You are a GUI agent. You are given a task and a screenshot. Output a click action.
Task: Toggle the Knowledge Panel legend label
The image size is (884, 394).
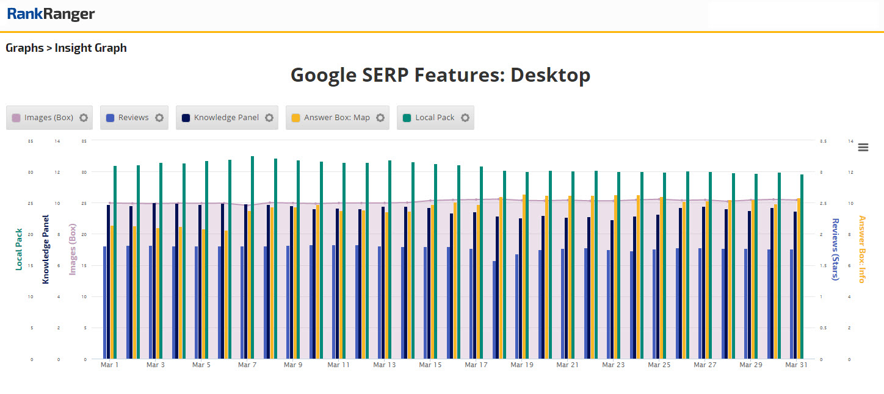click(226, 118)
